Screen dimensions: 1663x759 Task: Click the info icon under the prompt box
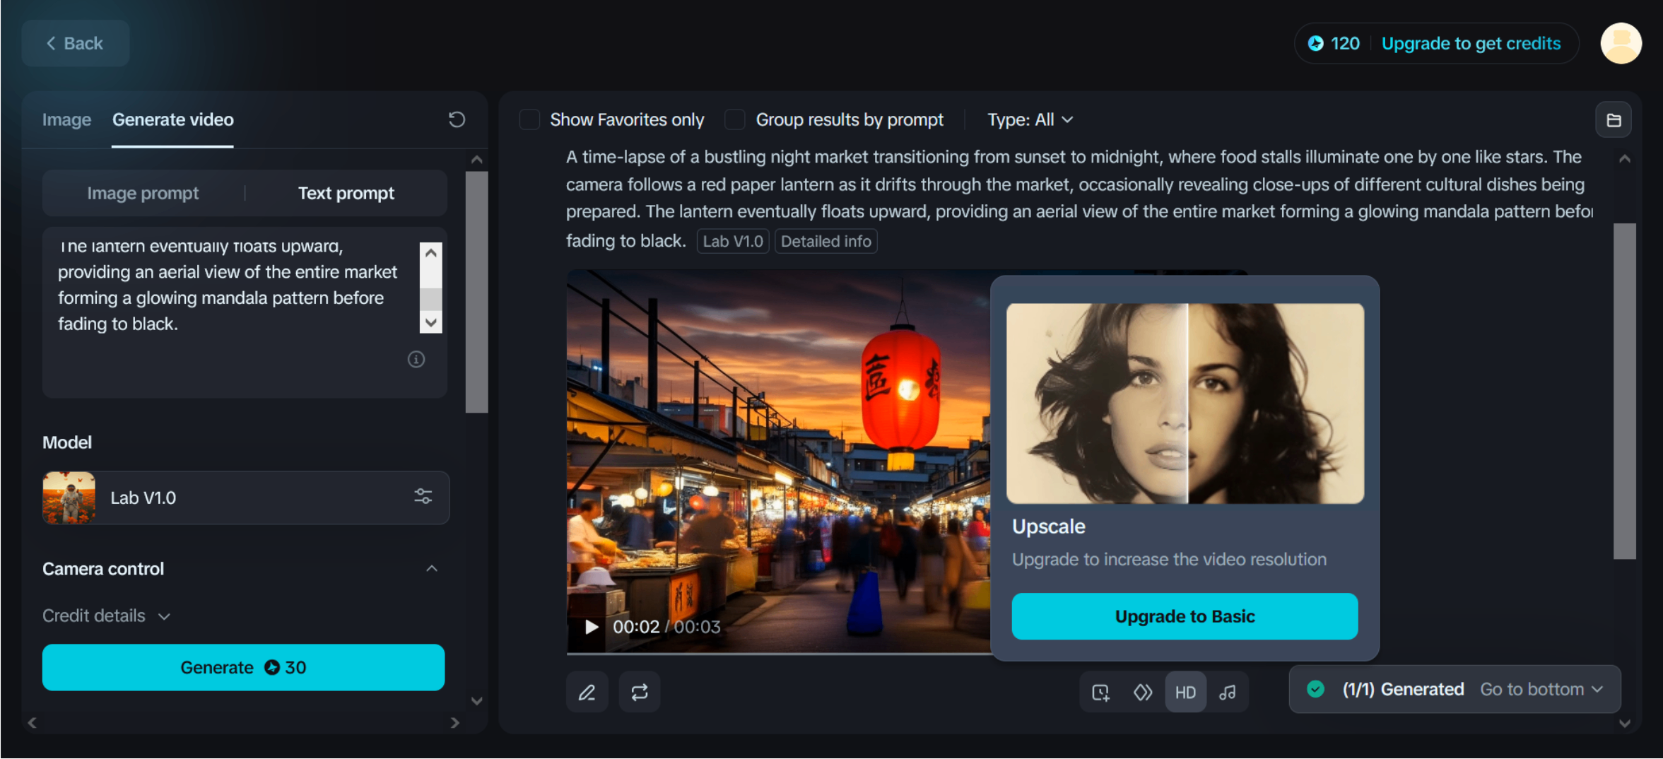click(416, 360)
